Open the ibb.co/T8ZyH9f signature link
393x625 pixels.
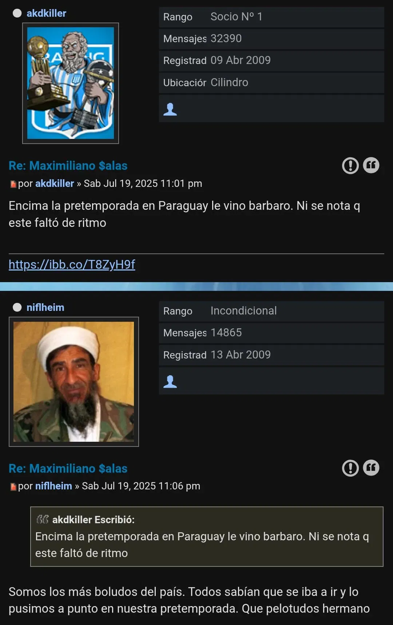72,264
